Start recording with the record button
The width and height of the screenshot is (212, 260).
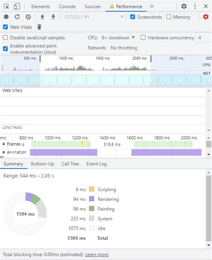tap(6, 17)
